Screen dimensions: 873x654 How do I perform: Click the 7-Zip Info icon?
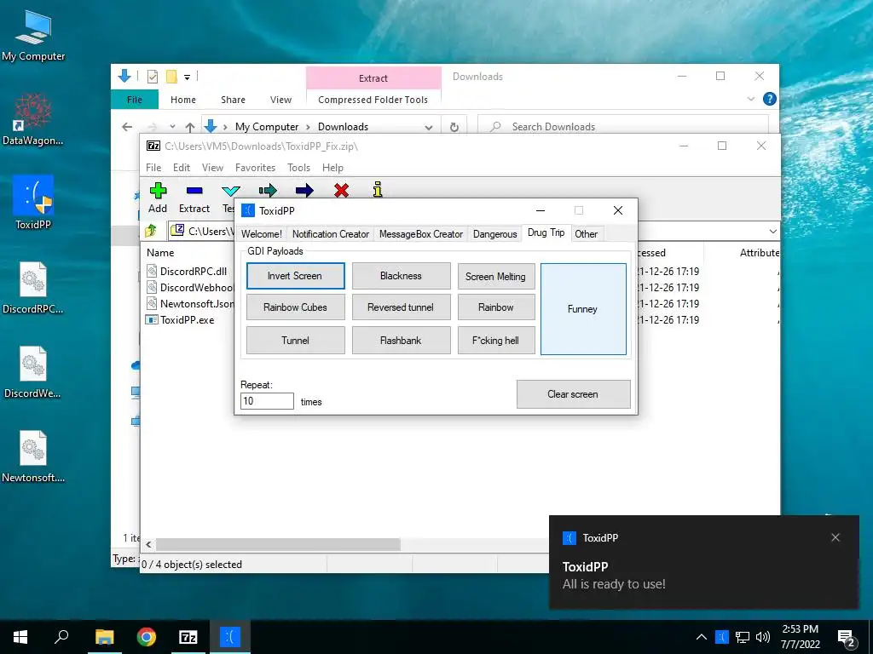pyautogui.click(x=378, y=190)
